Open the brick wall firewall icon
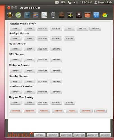Screen dimensions: 114x140 point(87,15)
